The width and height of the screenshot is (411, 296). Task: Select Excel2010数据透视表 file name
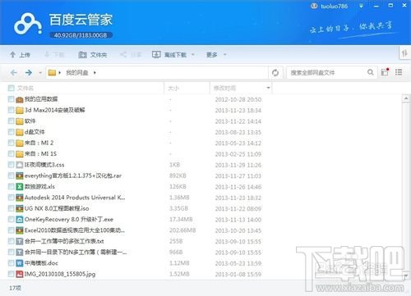click(x=75, y=230)
